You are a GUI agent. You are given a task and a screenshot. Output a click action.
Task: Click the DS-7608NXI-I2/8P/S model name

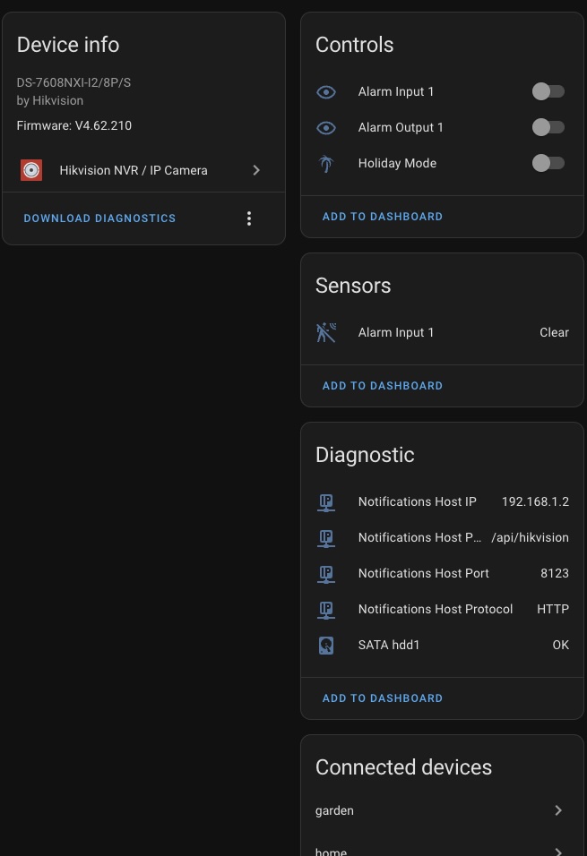[x=73, y=82]
